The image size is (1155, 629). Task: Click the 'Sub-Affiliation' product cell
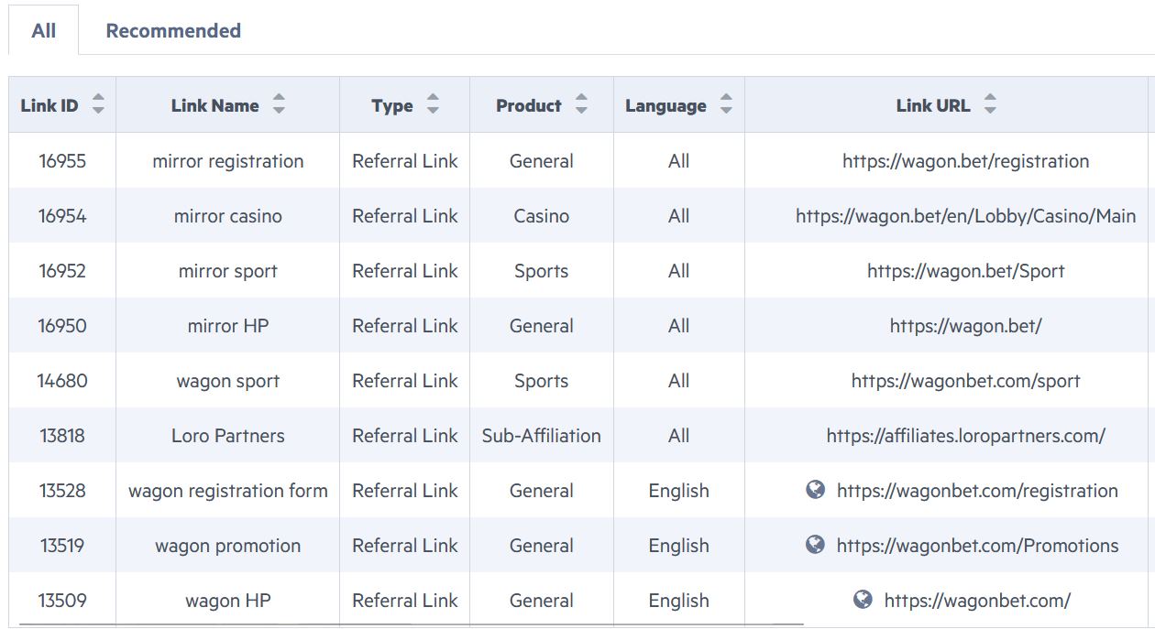click(x=542, y=436)
